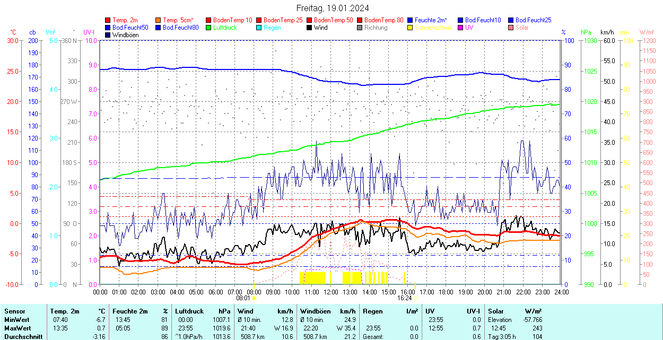Select the Windböen column header in table
663x340 pixels.
point(315,311)
